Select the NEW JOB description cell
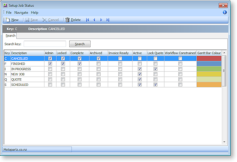Viewport: 237px width, 162px height. click(27, 74)
